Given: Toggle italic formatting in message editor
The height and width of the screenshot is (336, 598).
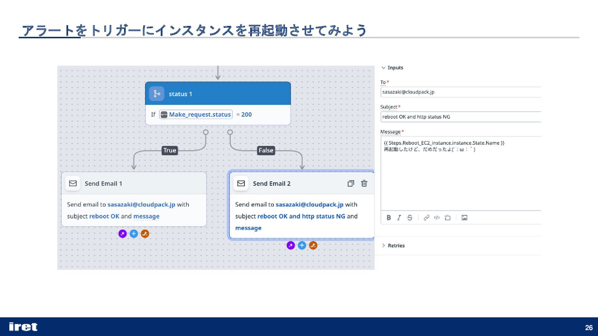Looking at the screenshot, I should (399, 217).
